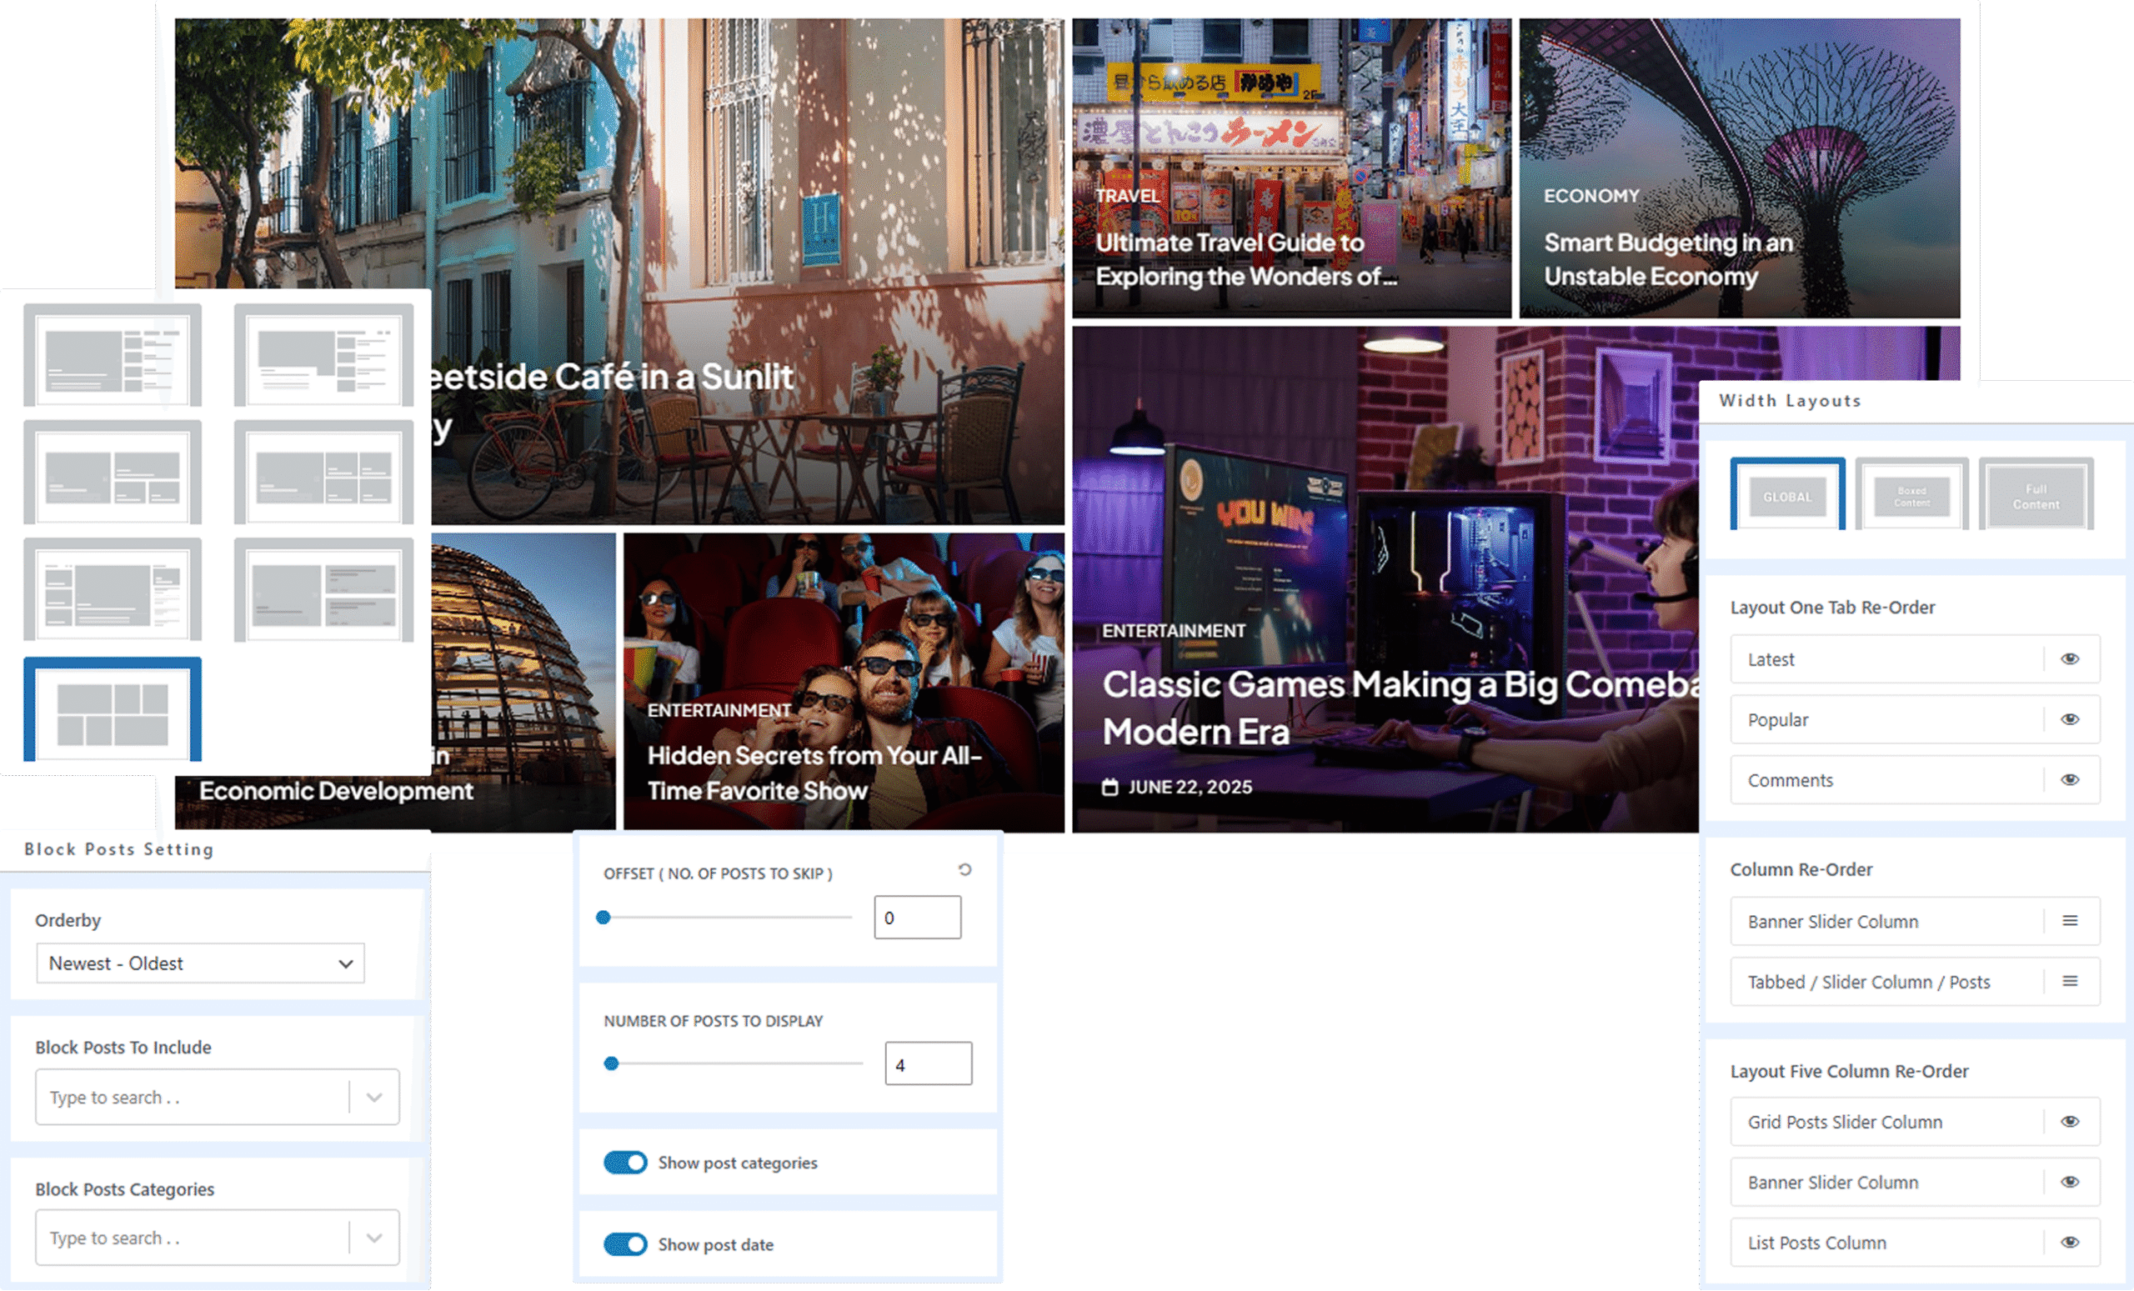Toggle Show post categories switch
2134x1291 pixels.
pos(625,1162)
